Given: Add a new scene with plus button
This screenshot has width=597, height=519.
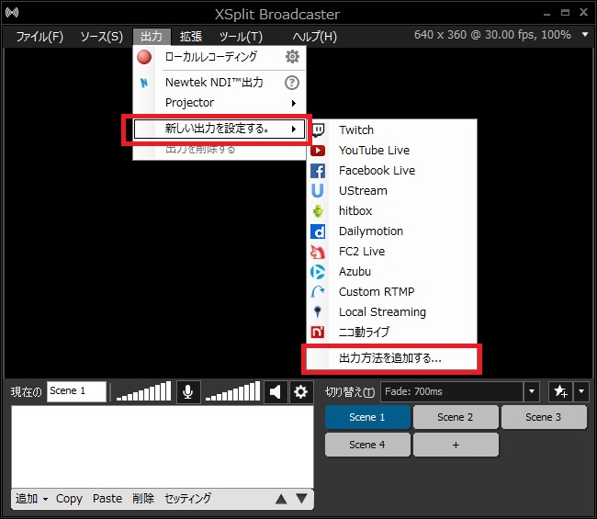Looking at the screenshot, I should (456, 445).
